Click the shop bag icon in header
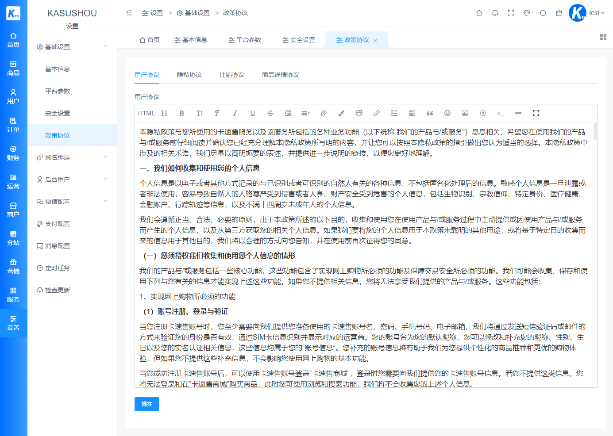 [559, 13]
